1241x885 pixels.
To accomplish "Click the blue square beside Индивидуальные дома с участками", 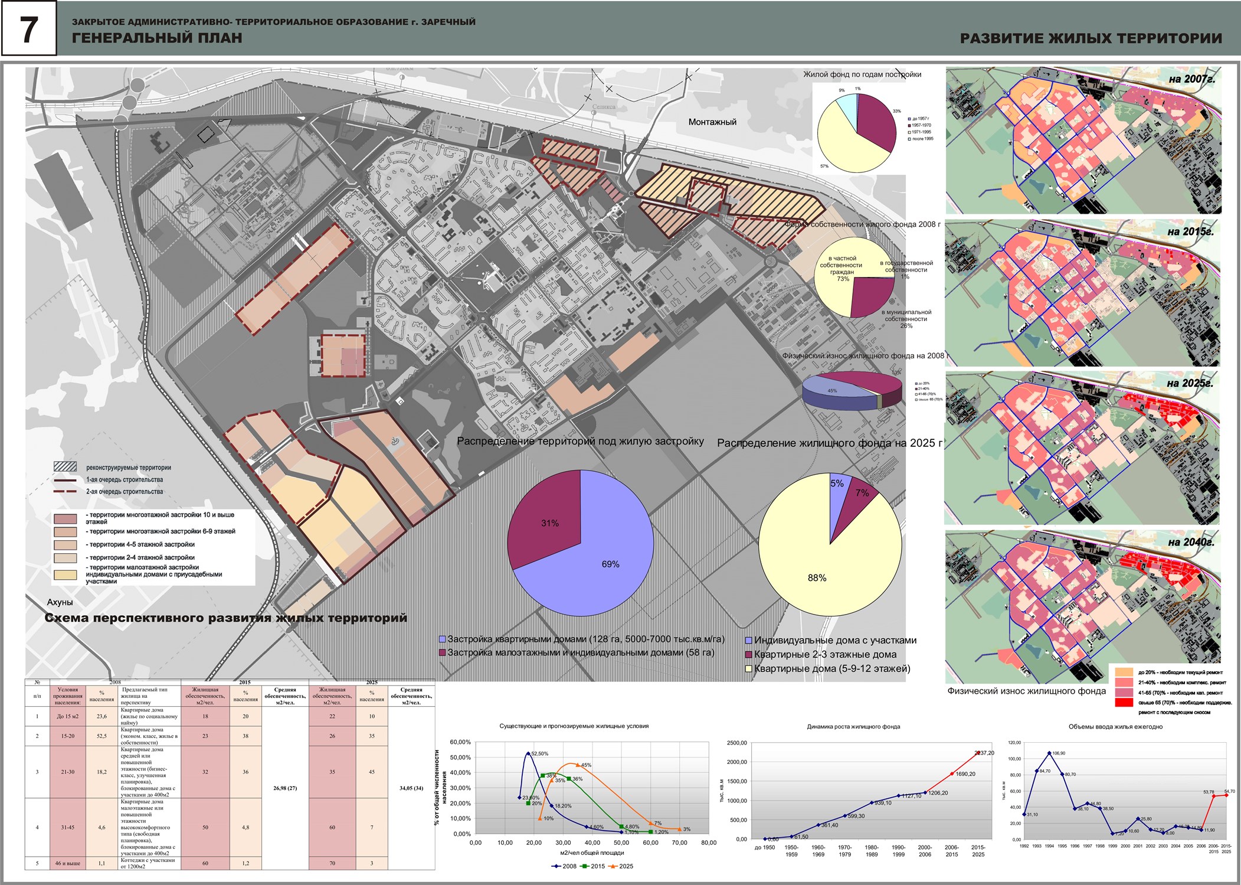I will (x=749, y=641).
